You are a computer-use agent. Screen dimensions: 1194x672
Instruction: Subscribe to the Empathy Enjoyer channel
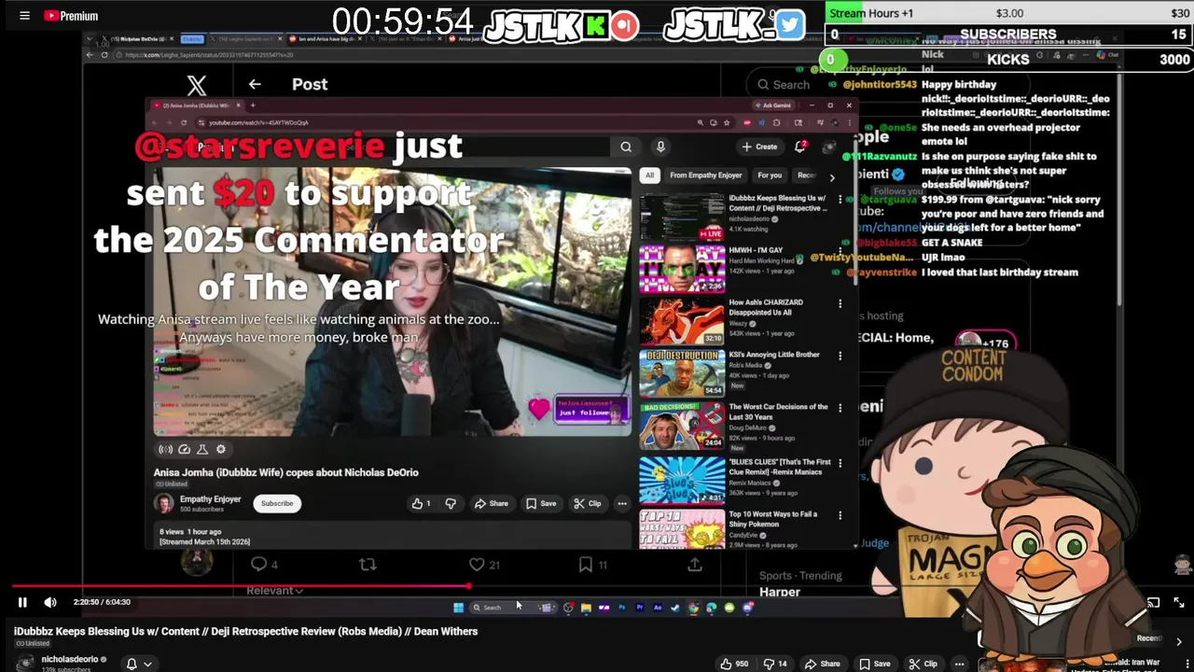(277, 503)
